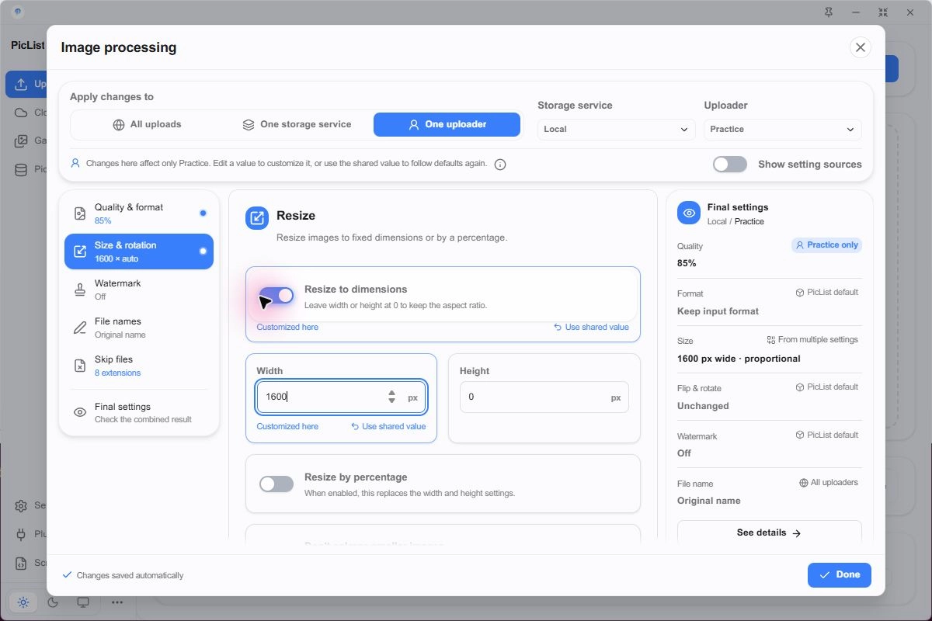Decrease the Width value with the down arrow
The height and width of the screenshot is (621, 932).
click(392, 401)
